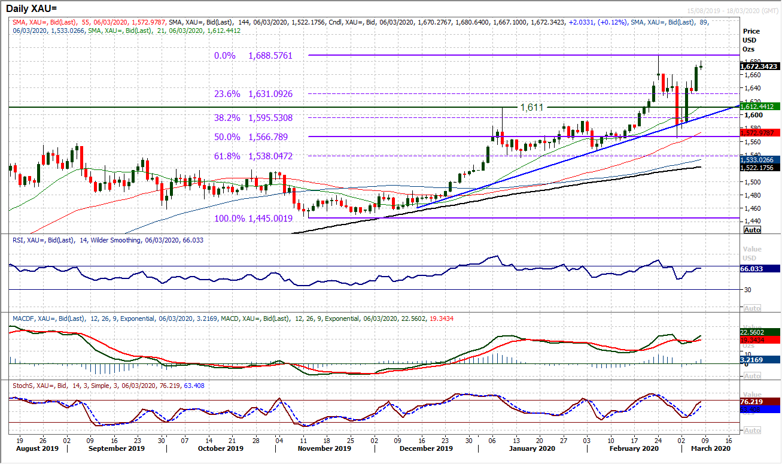The width and height of the screenshot is (782, 464).
Task: Select the blue 1,533.0266 SMA price tag
Action: 760,160
